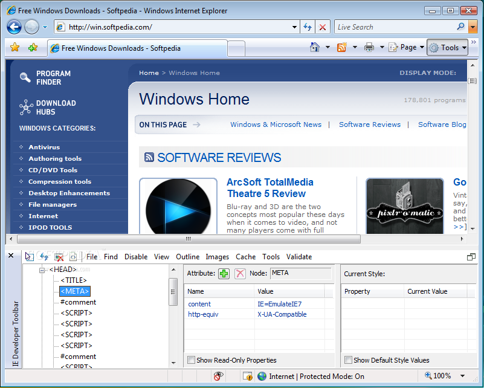Delete attribute with the red X icon
The height and width of the screenshot is (388, 484).
click(240, 274)
